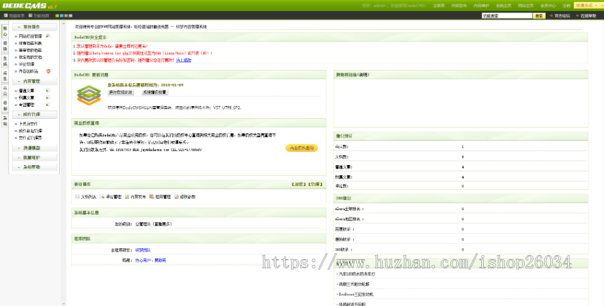604x306 pixels.
Task: Click the 搜索 button beside the search field
Action: click(539, 16)
